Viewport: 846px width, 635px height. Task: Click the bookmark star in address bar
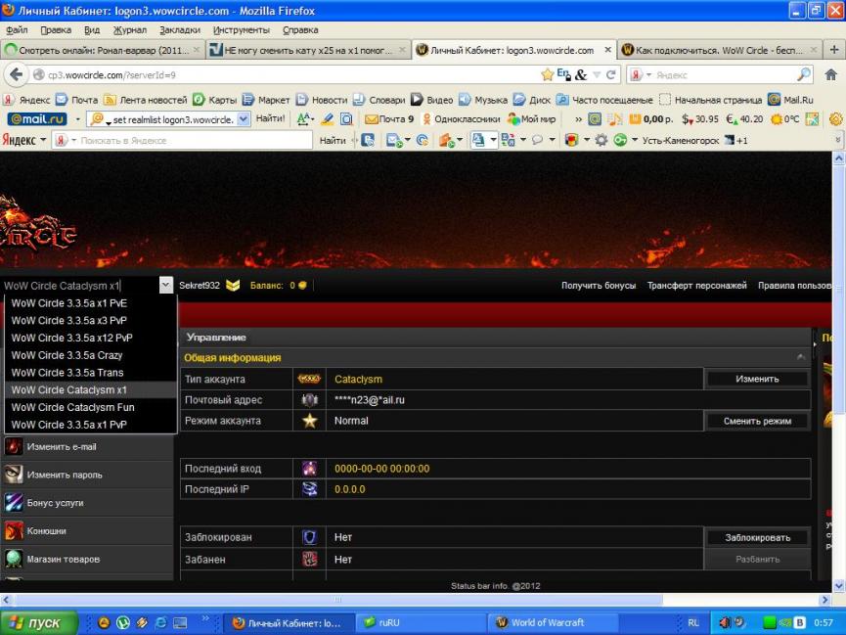pyautogui.click(x=548, y=74)
